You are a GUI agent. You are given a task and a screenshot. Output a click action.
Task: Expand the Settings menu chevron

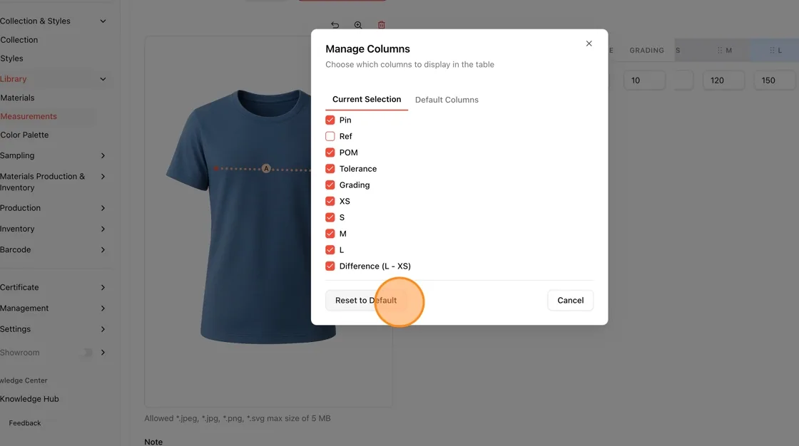point(103,329)
